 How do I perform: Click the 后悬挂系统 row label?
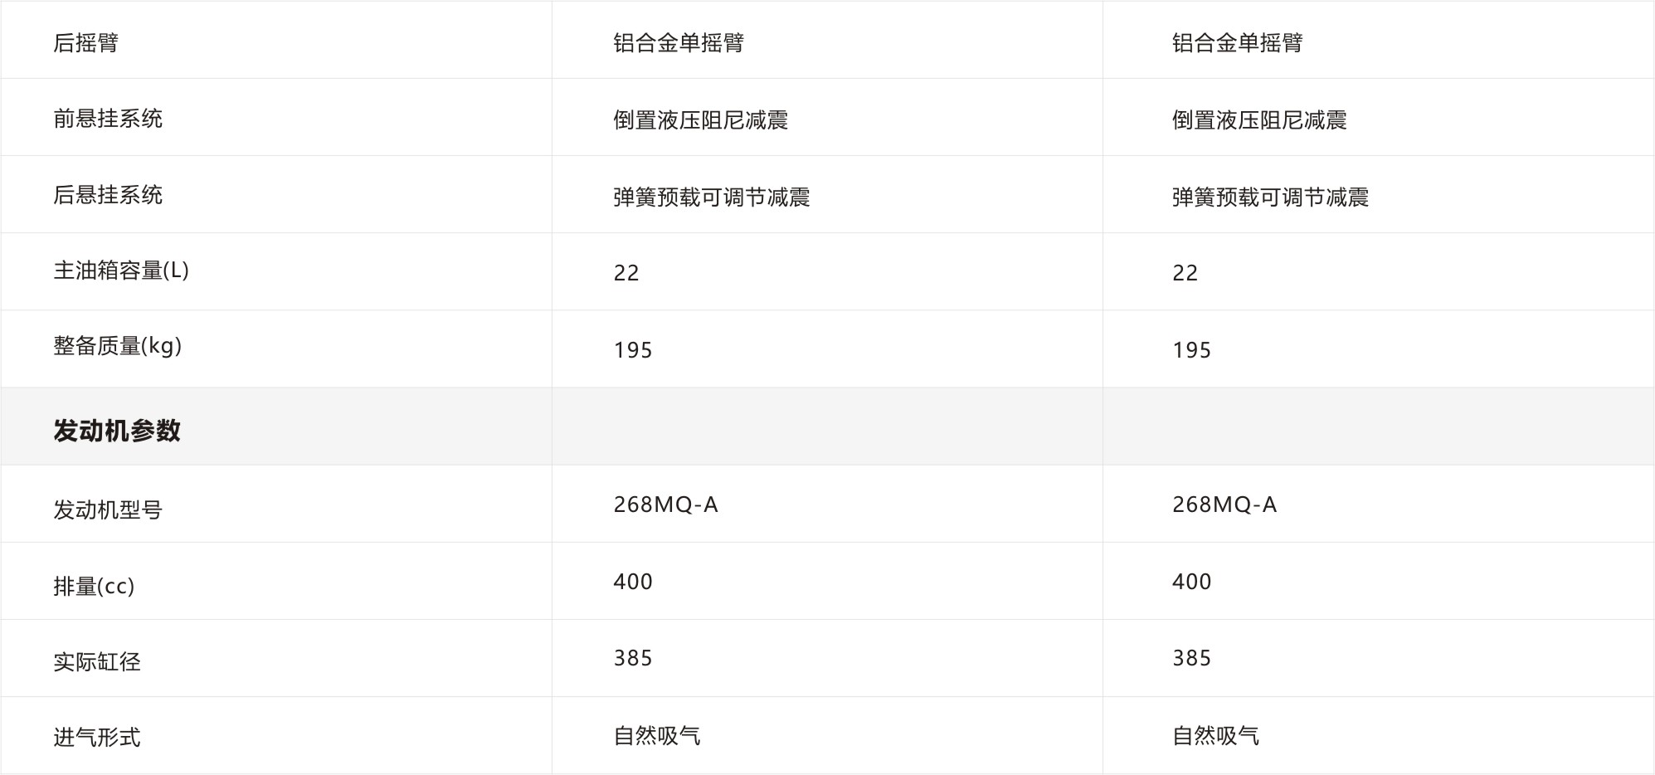click(108, 195)
